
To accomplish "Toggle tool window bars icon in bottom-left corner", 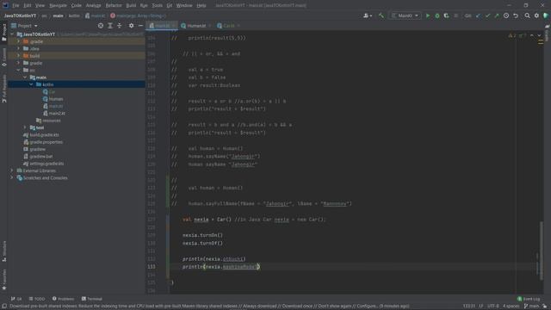I will pos(4,307).
